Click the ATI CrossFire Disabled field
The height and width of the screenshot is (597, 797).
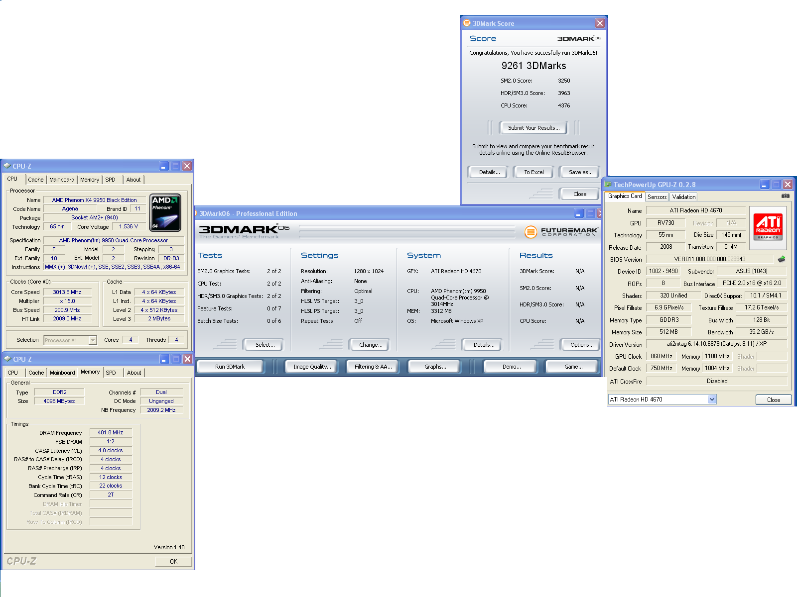[x=716, y=381]
